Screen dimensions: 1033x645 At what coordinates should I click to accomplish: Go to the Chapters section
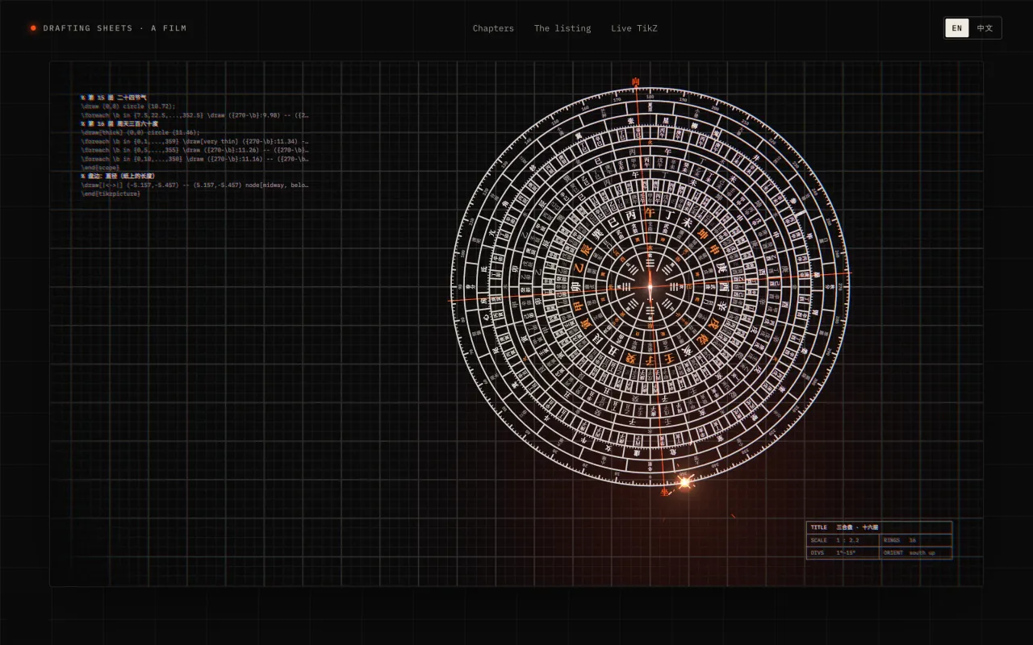[493, 28]
